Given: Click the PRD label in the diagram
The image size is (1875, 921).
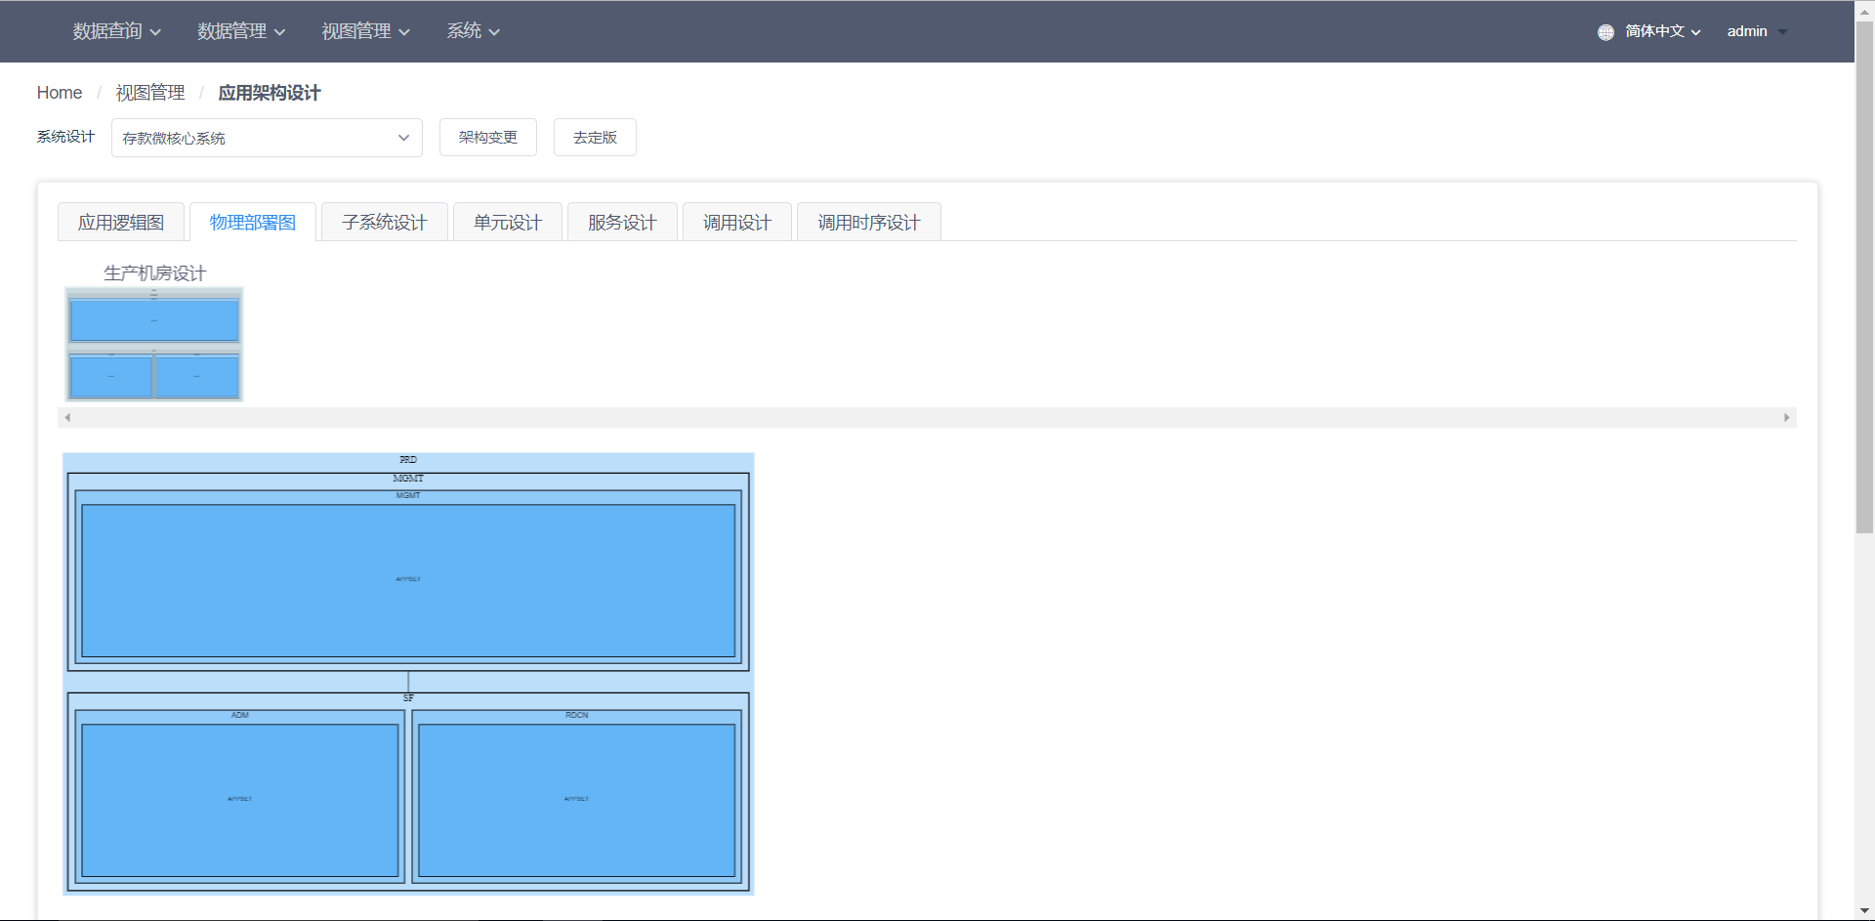Looking at the screenshot, I should 408,459.
